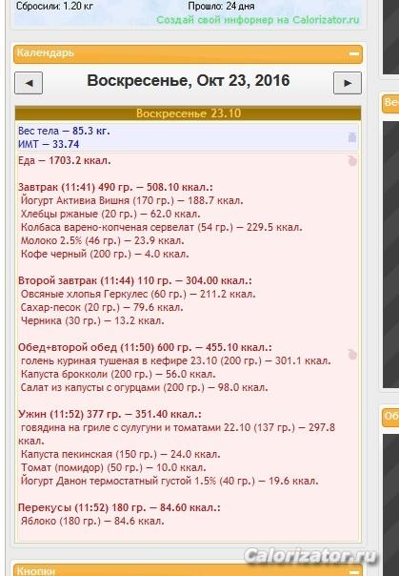Click the Calorizator.ru watermark logo
This screenshot has height=576, width=399.
click(x=310, y=556)
